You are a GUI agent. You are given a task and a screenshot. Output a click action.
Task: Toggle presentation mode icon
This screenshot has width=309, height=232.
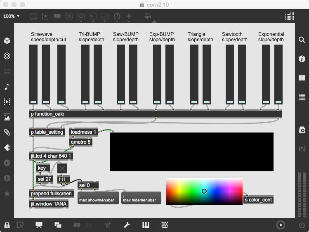coord(39,225)
